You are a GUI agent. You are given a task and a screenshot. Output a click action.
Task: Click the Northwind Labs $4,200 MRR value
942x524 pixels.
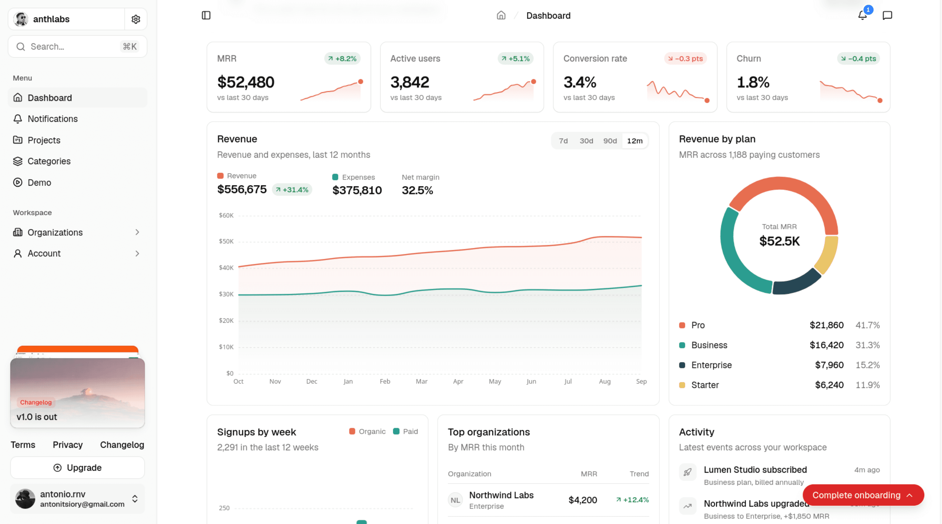pyautogui.click(x=583, y=500)
